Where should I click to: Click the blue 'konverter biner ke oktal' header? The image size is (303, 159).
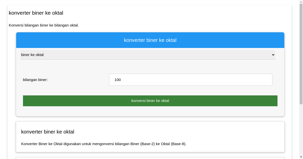pyautogui.click(x=150, y=40)
